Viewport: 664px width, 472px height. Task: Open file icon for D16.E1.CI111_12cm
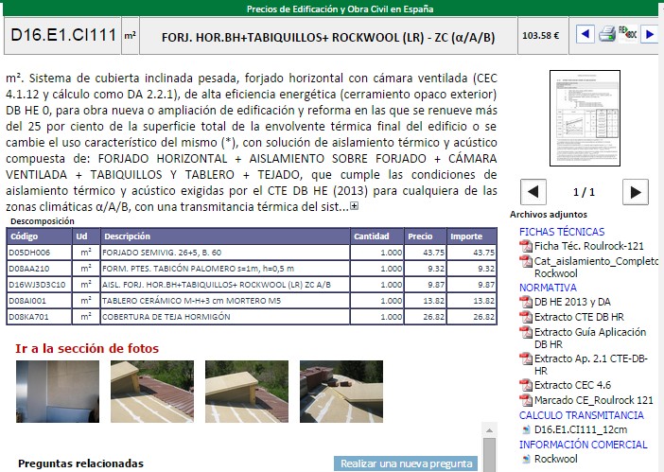[526, 429]
